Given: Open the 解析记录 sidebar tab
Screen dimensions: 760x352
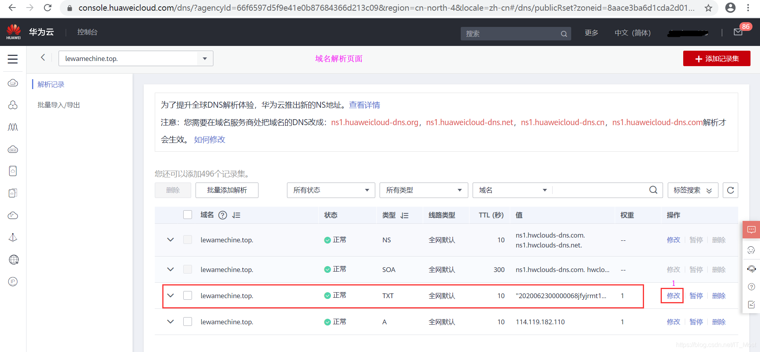Looking at the screenshot, I should [x=51, y=84].
